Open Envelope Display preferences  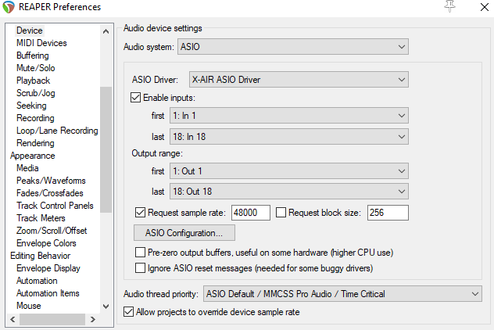(x=48, y=268)
